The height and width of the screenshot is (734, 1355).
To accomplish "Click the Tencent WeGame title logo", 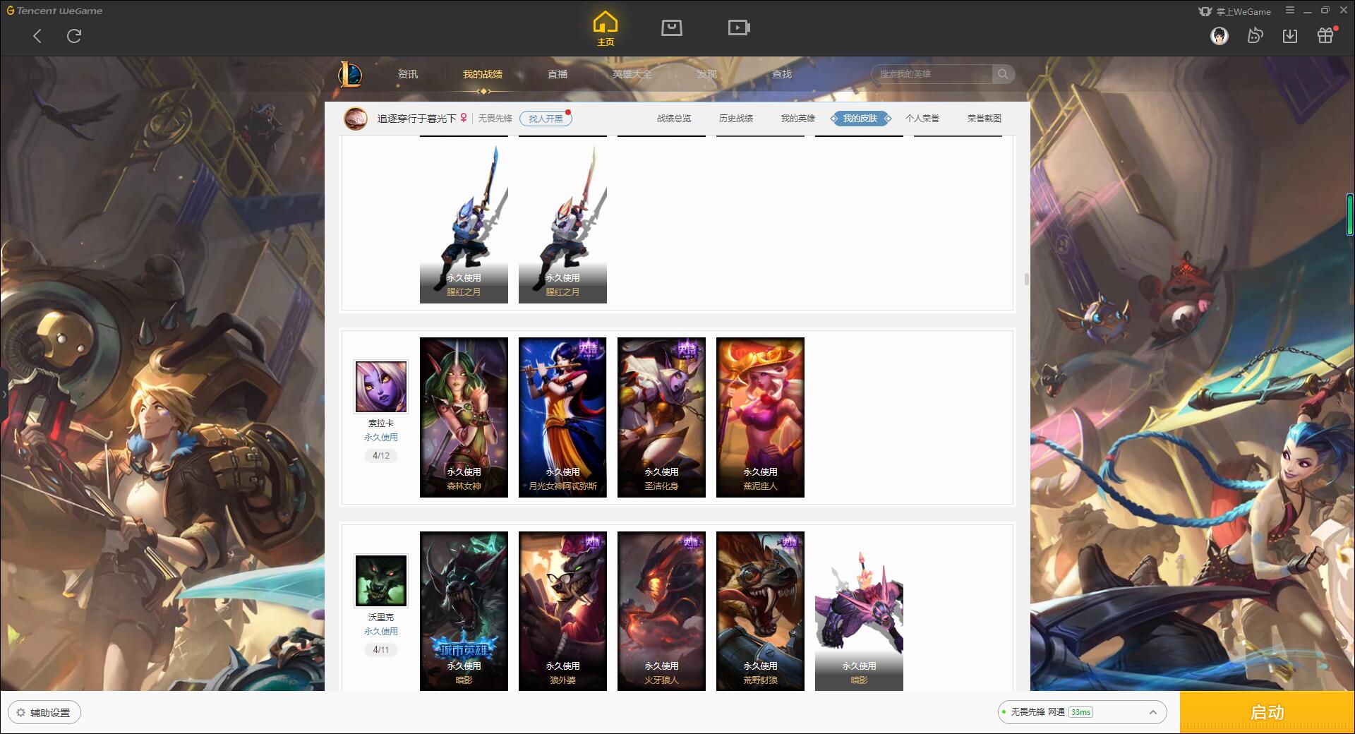I will tap(54, 11).
